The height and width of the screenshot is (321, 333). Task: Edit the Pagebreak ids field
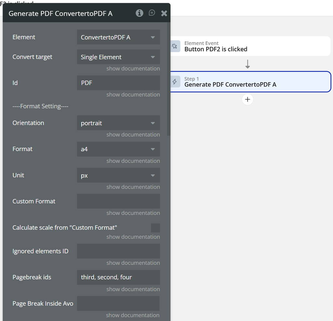[118, 277]
